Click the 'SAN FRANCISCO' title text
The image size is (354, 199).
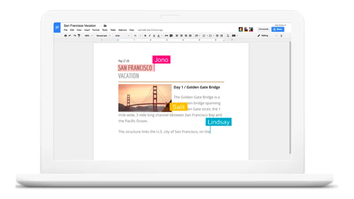pos(135,68)
